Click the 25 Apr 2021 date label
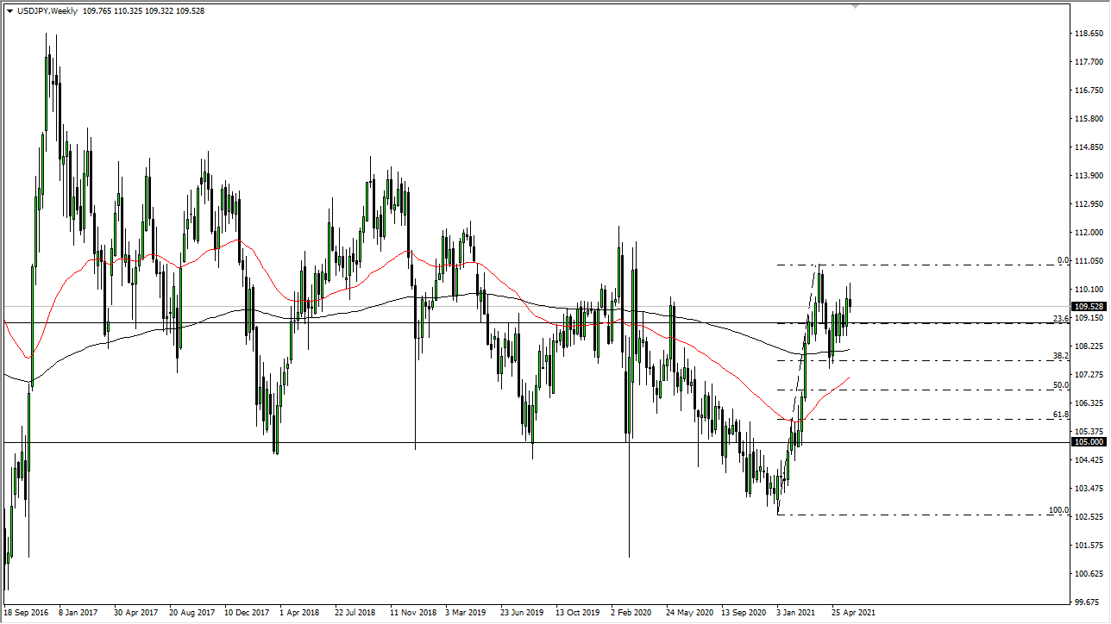 coord(854,612)
